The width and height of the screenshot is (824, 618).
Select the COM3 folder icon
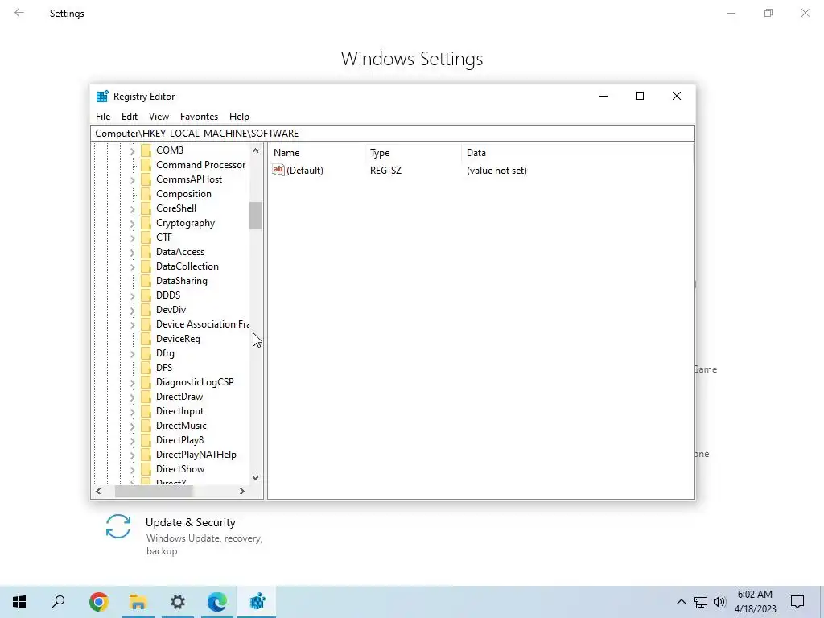coord(146,150)
